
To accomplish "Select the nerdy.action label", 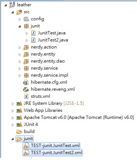I will pyautogui.click(x=44, y=47).
